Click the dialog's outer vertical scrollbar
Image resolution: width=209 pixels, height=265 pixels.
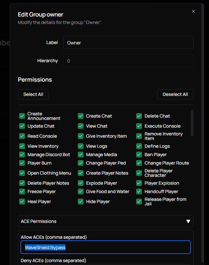(x=203, y=133)
